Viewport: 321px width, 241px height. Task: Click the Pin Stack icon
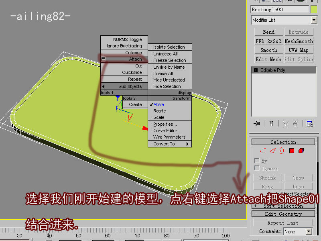coord(257,124)
